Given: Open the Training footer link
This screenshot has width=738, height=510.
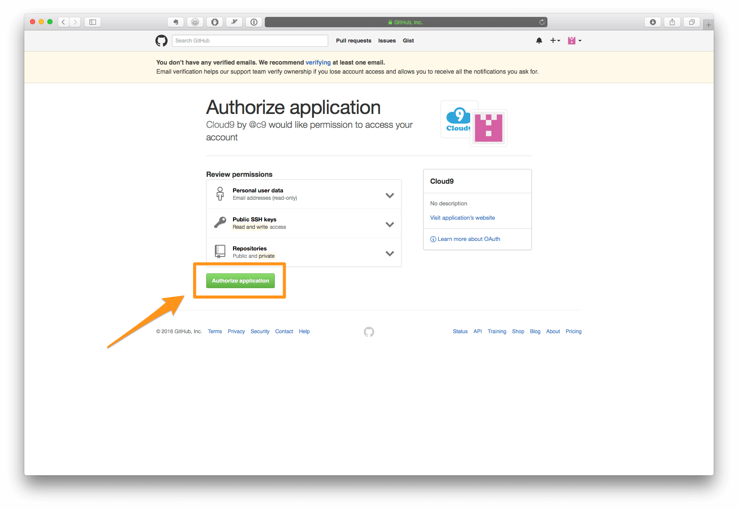Looking at the screenshot, I should click(x=497, y=331).
